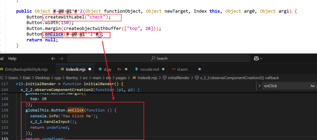317x140 pixels.
Task: Select the Index&.mjs editor tab
Action: tap(76, 69)
